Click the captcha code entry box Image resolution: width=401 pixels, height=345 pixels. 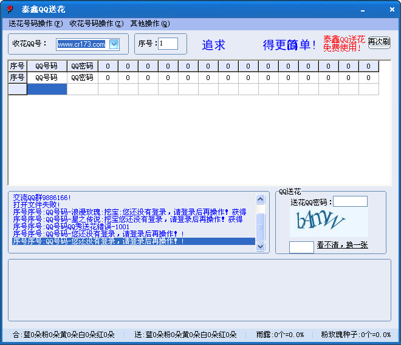coord(301,247)
